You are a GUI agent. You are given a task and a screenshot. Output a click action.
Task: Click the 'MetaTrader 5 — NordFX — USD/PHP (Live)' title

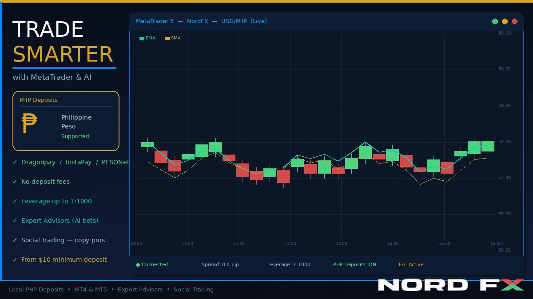click(x=201, y=21)
